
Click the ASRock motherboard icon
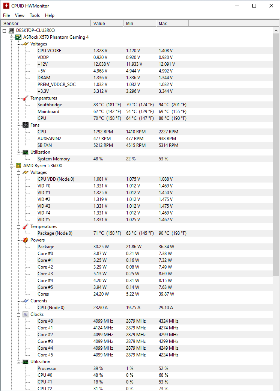[18, 37]
